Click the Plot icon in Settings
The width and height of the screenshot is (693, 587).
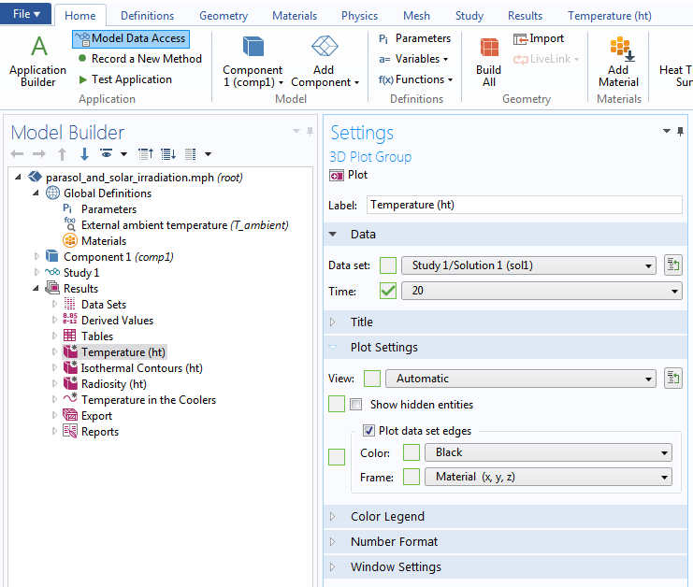point(337,175)
